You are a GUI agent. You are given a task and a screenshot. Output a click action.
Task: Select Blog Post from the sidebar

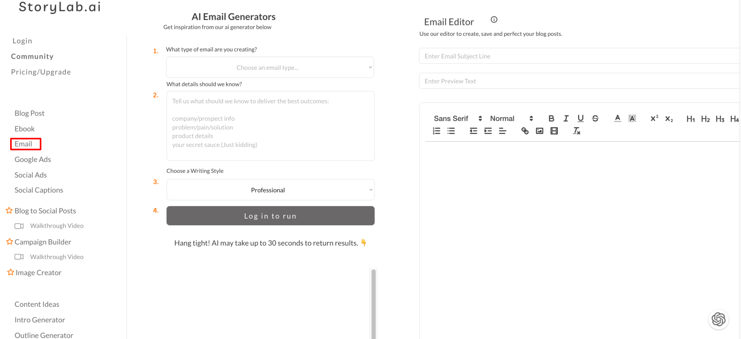pyautogui.click(x=29, y=113)
